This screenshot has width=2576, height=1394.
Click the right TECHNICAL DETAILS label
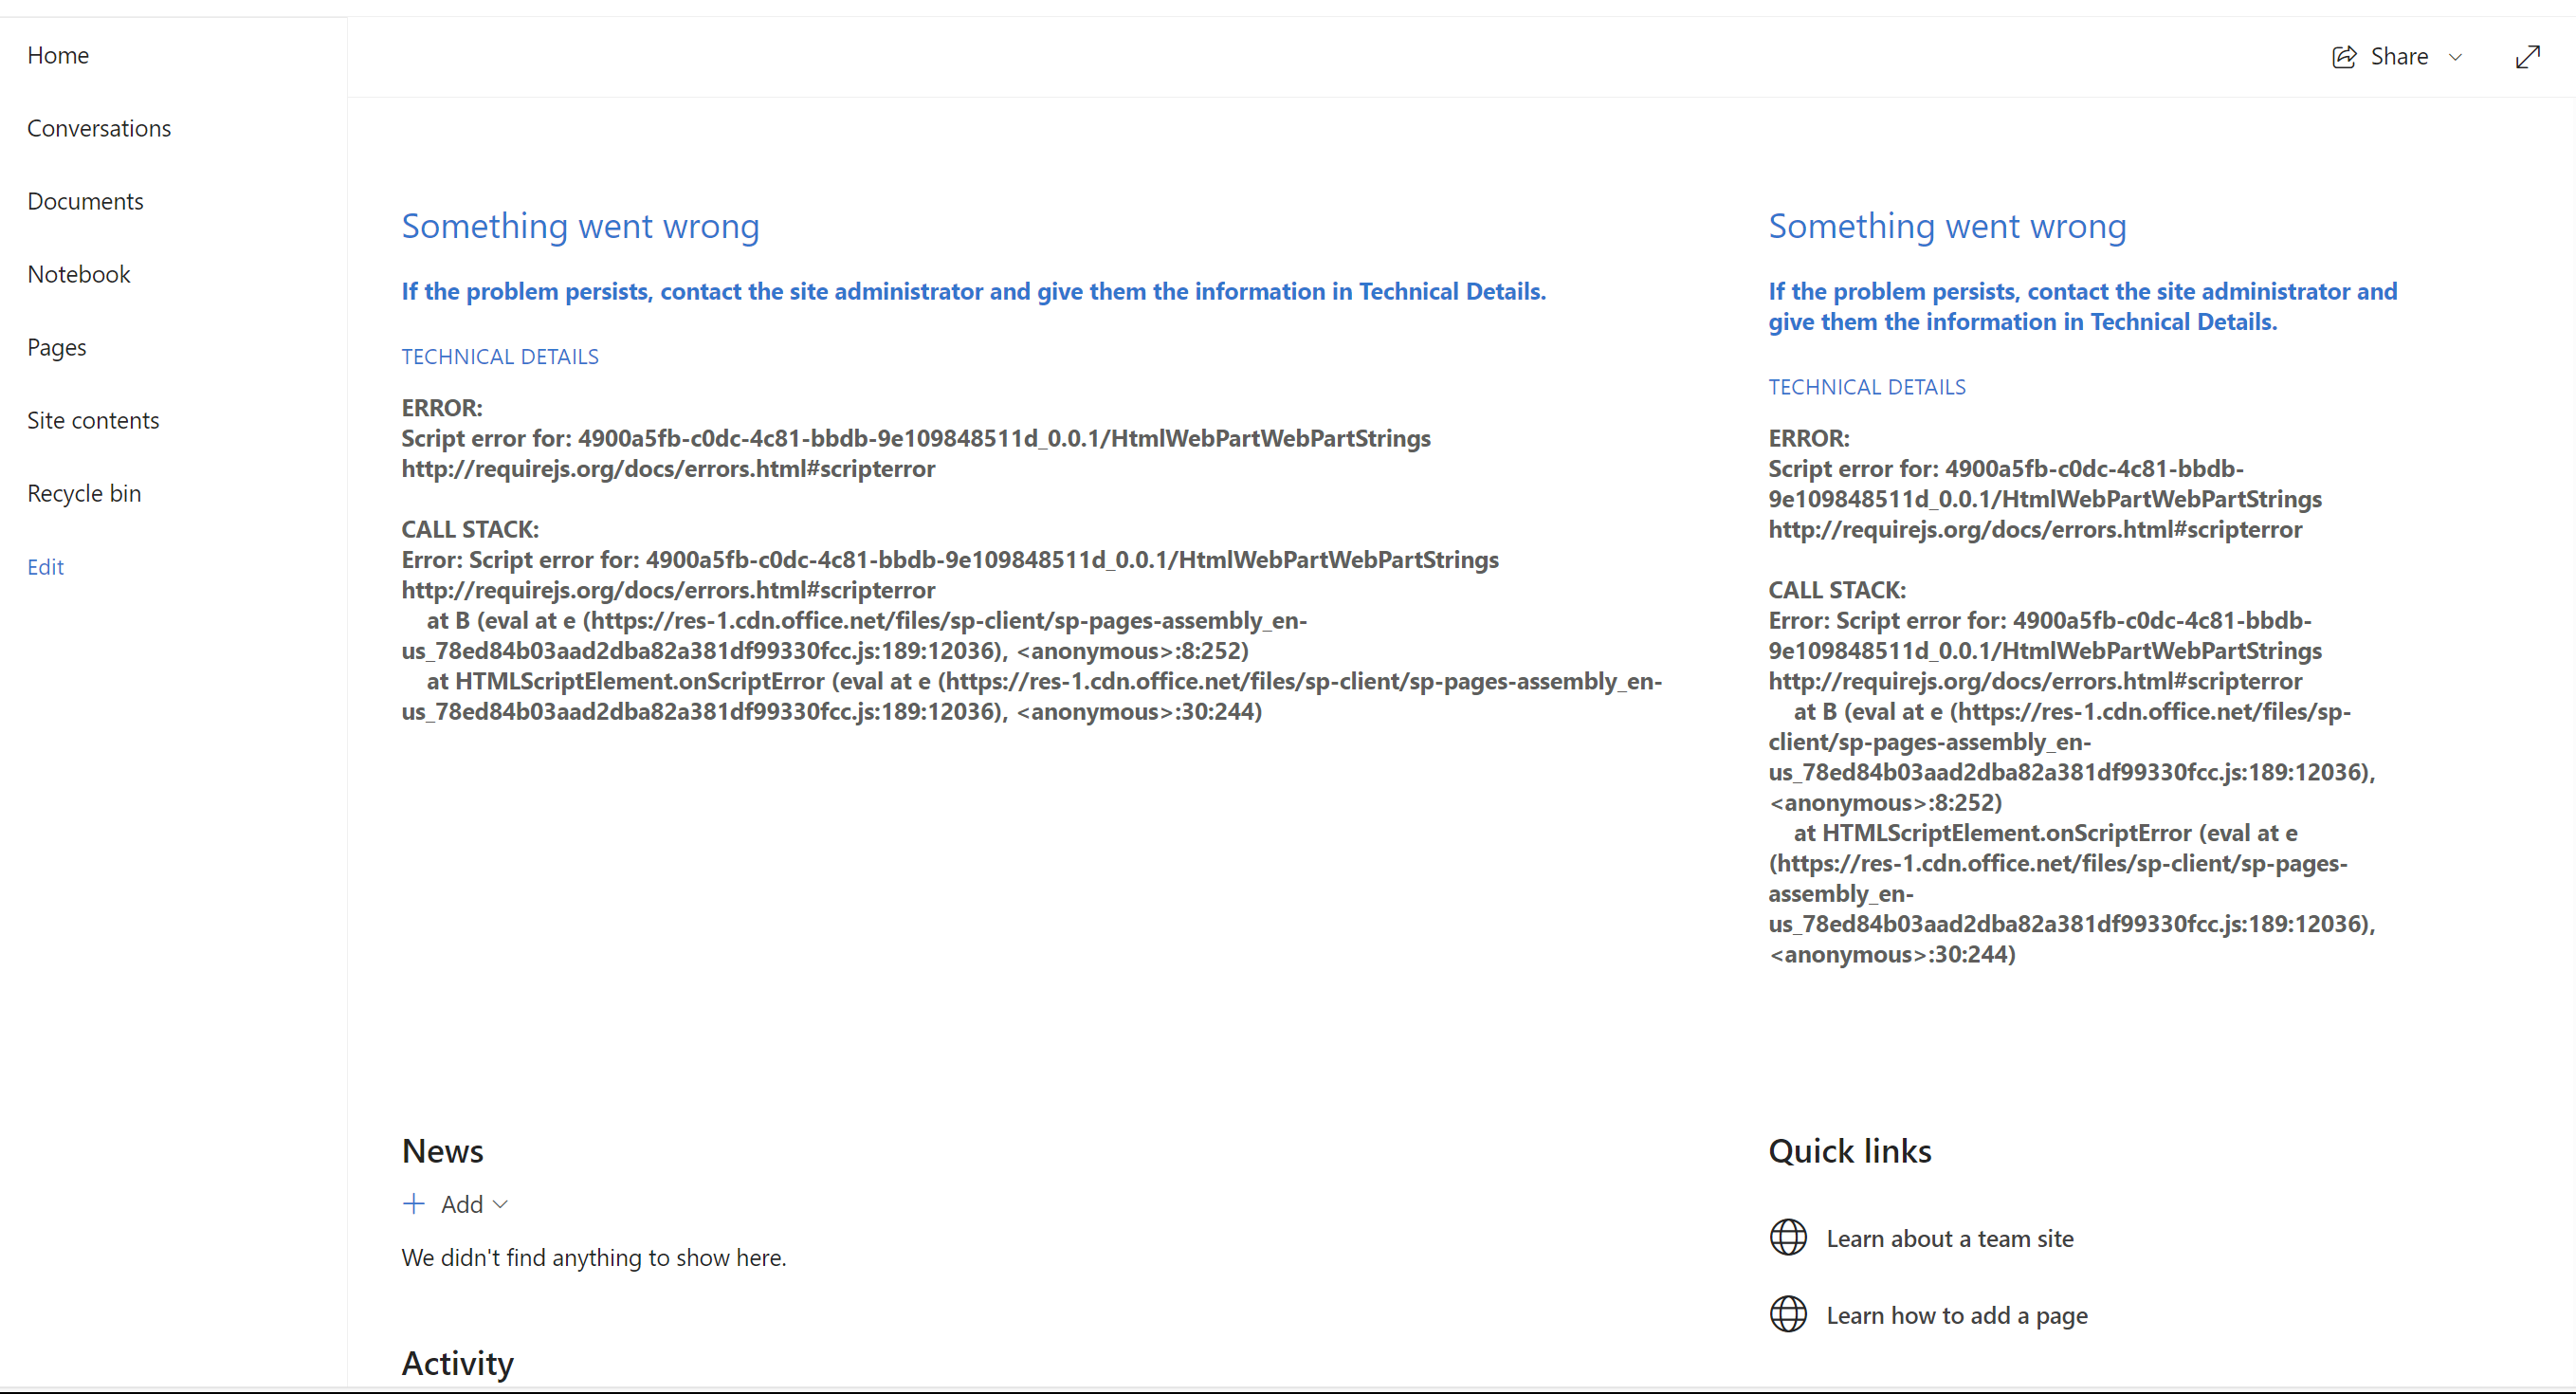[1867, 387]
